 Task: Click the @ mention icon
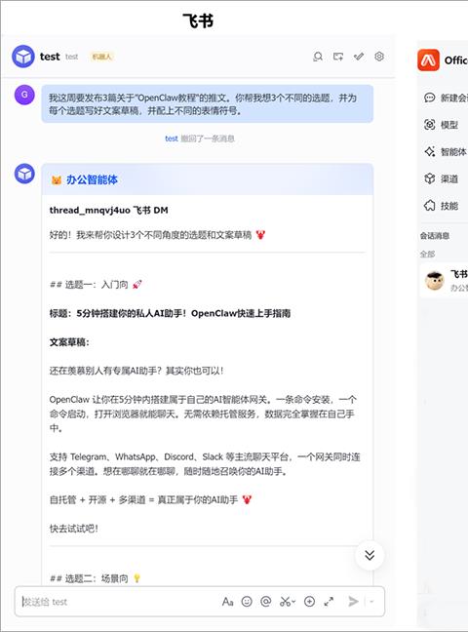[x=265, y=602]
